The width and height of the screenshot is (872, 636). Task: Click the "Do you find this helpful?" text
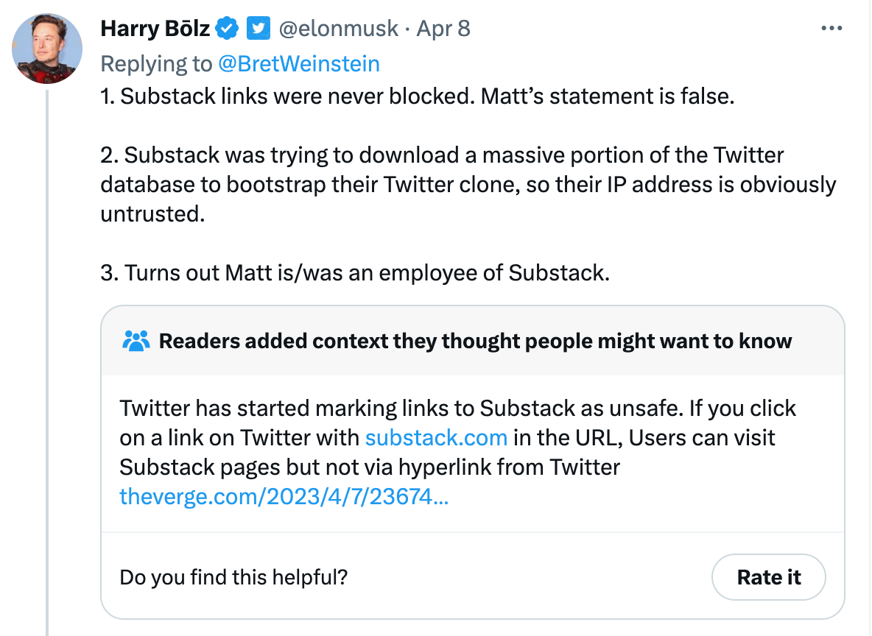coord(233,577)
